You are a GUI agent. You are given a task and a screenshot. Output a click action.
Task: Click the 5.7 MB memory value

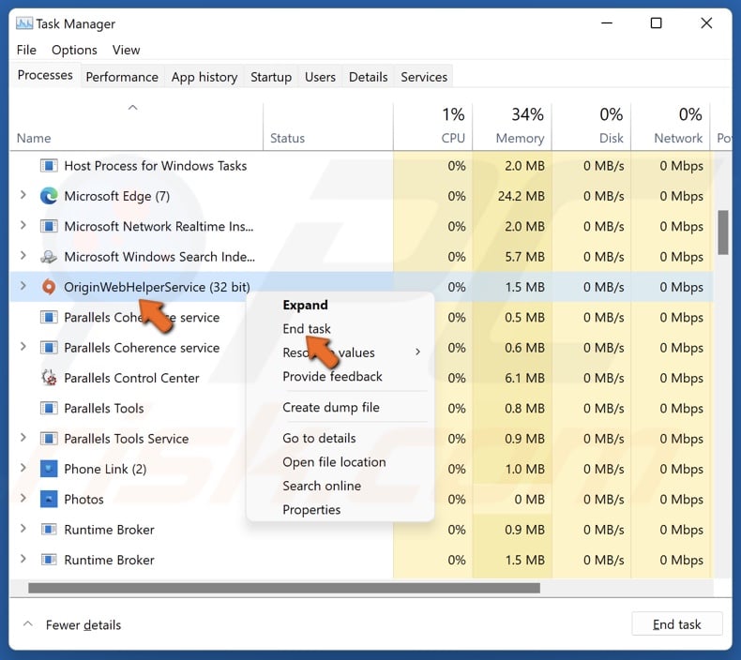pos(524,257)
